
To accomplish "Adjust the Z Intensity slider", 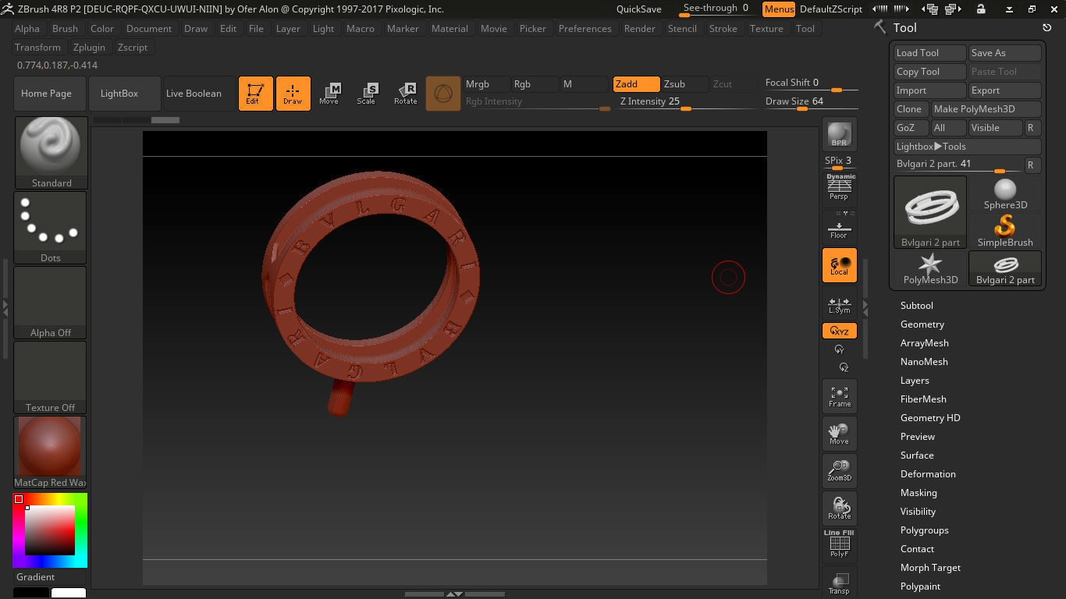I will pos(687,102).
